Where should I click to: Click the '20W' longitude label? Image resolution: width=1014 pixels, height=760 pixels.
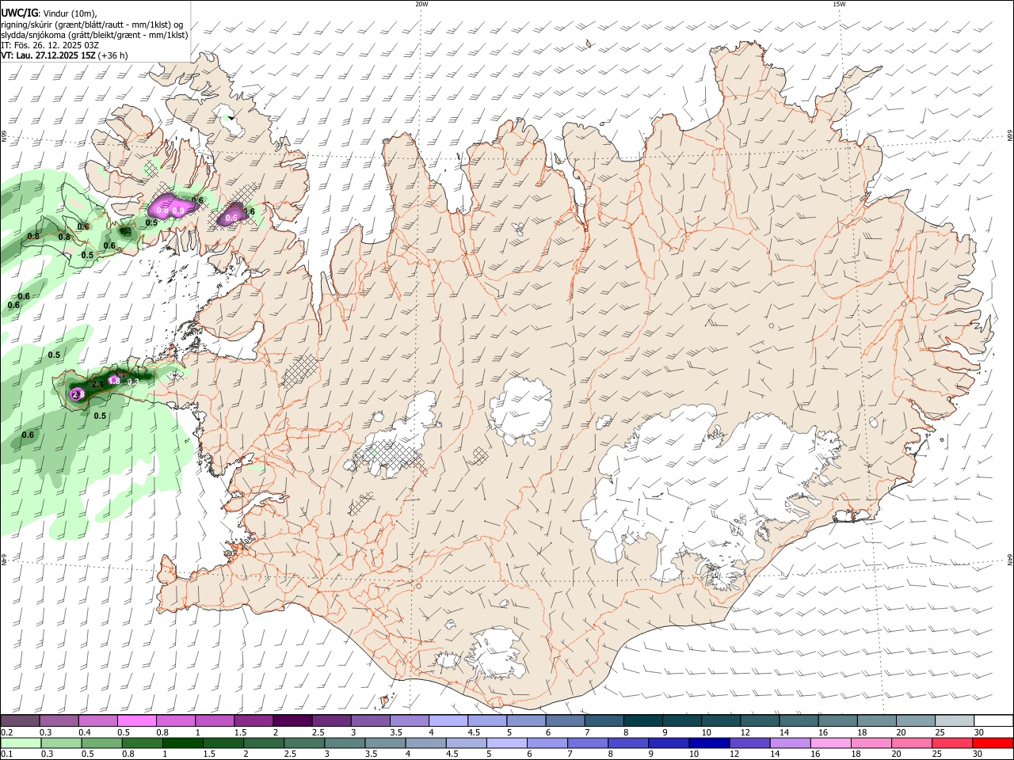coord(421,4)
